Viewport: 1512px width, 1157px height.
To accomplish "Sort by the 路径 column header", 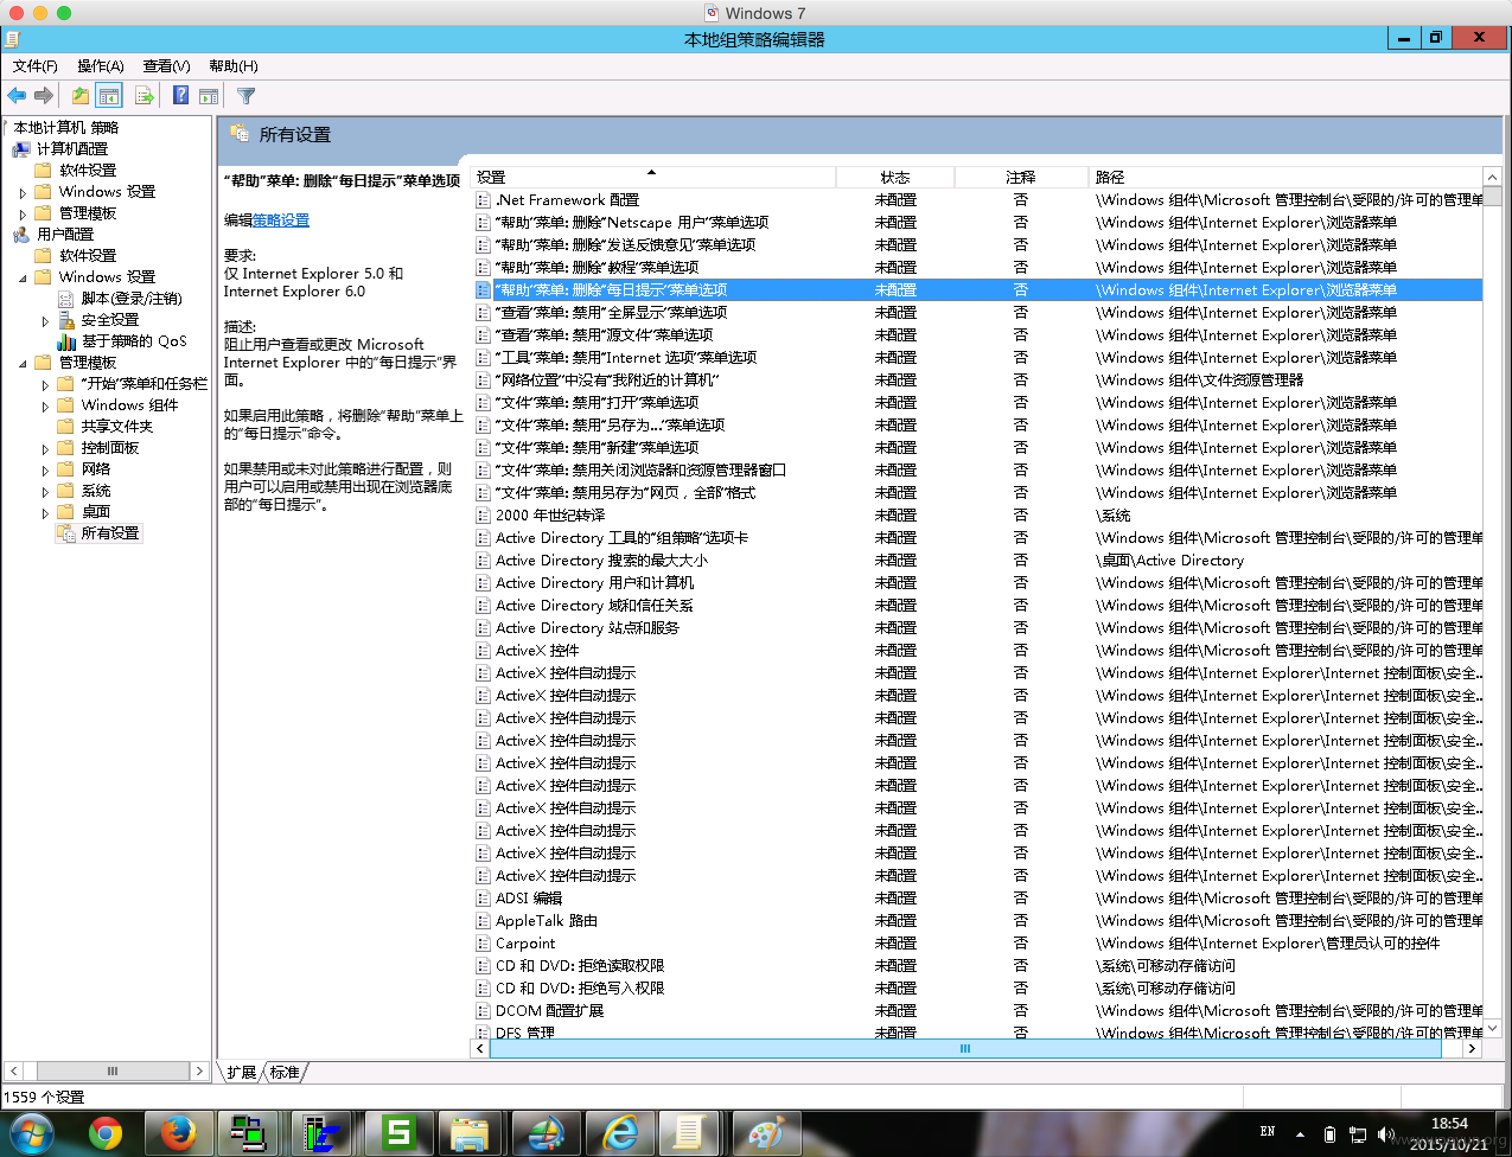I will [1285, 178].
